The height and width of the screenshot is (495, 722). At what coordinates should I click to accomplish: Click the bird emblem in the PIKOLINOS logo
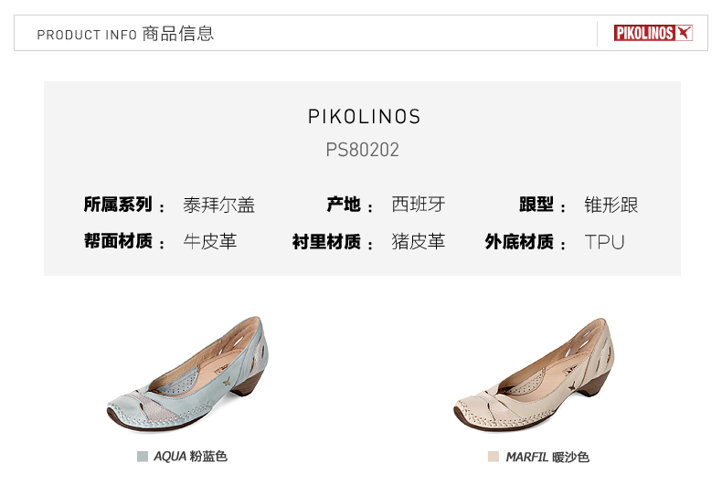coord(684,33)
